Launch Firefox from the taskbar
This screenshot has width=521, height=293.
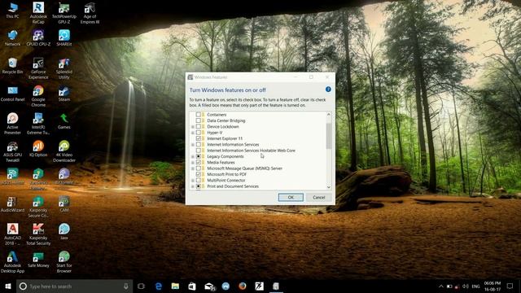point(243,286)
